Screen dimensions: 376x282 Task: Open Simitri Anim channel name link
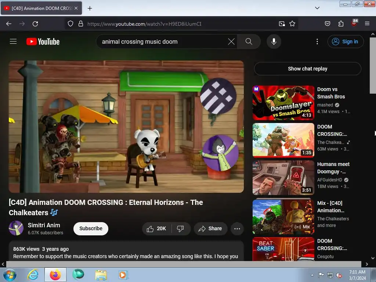tap(44, 225)
